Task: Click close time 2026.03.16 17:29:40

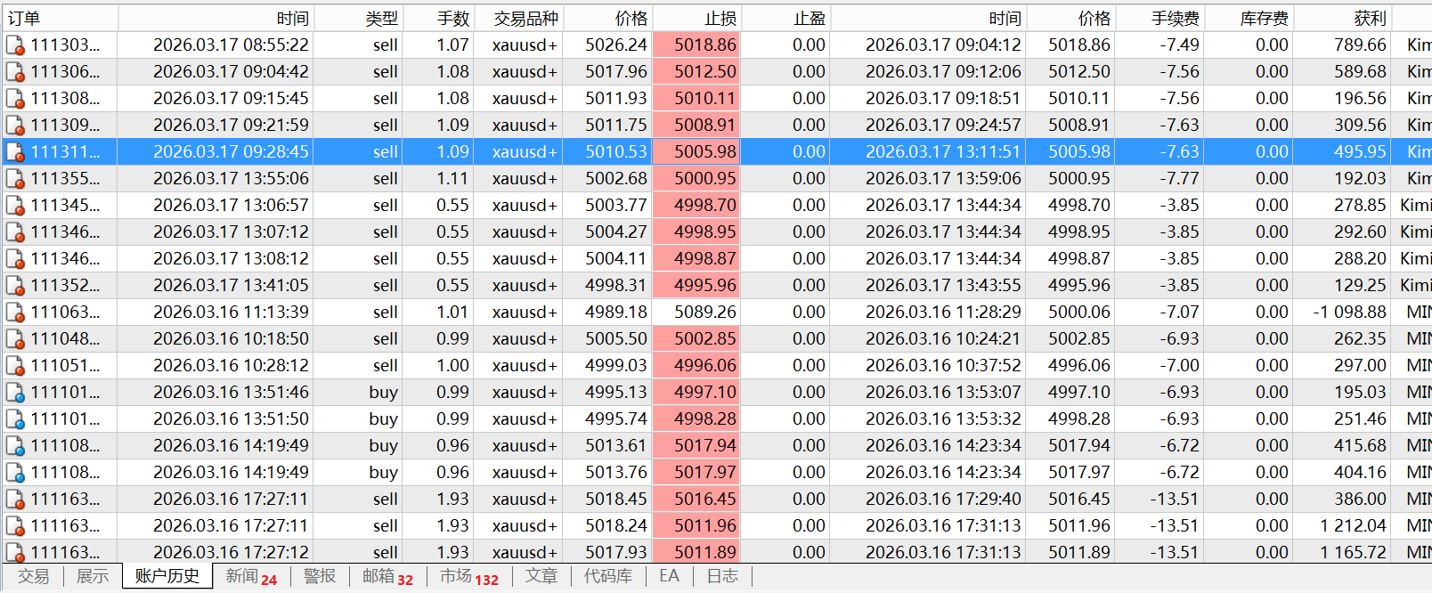Action: pos(943,500)
